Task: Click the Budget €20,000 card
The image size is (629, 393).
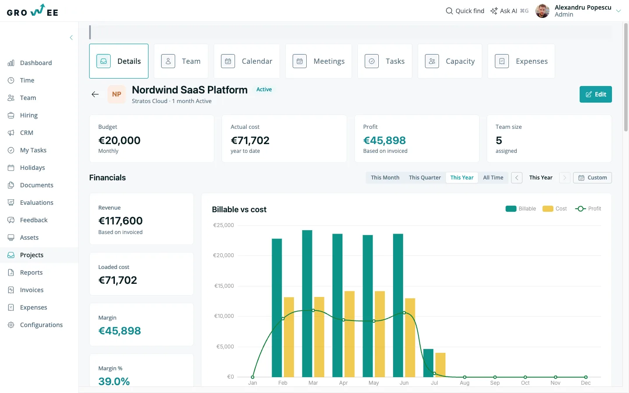Action: click(152, 139)
